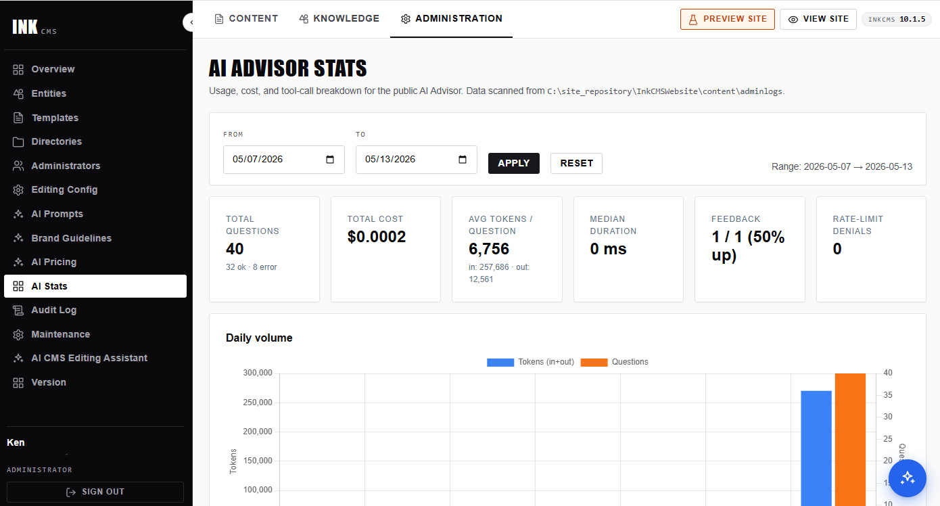Open Templates in the sidebar

click(x=95, y=118)
